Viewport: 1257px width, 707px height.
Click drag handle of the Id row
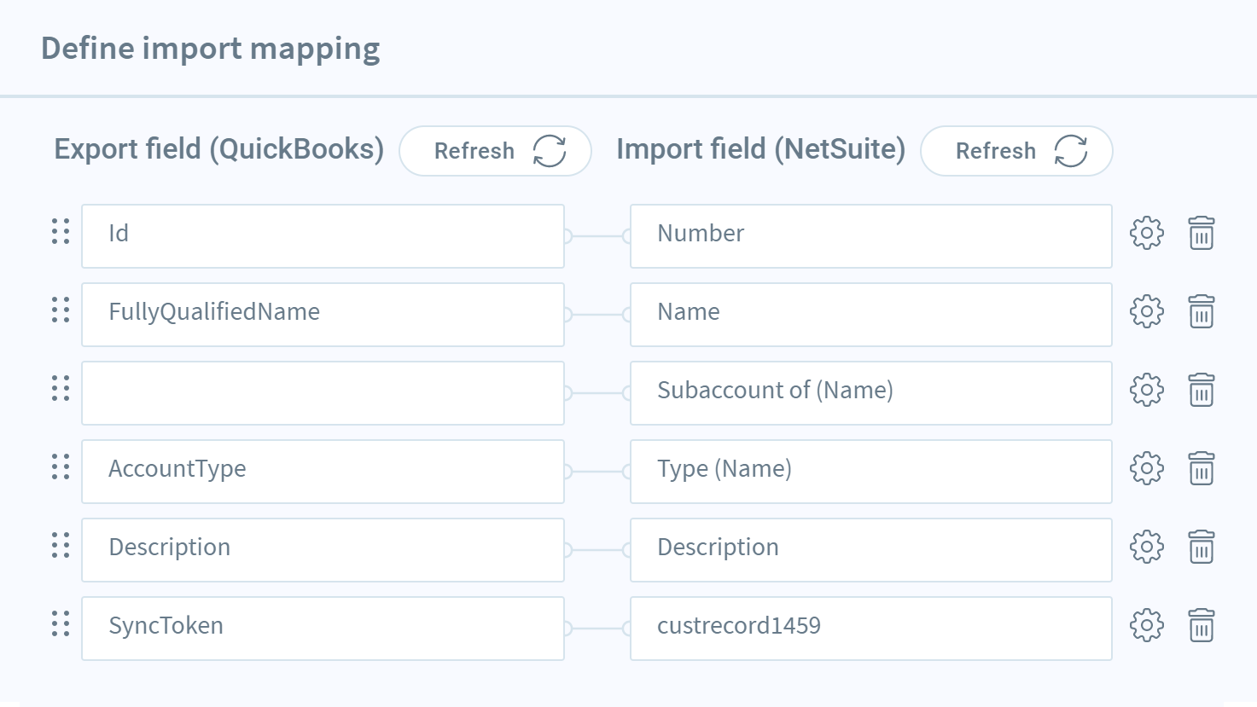pos(61,231)
